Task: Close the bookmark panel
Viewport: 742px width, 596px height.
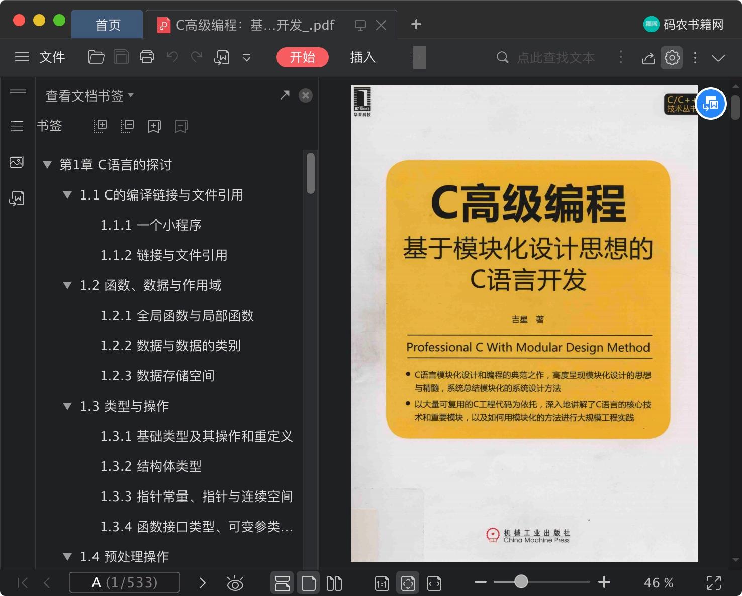Action: point(306,95)
